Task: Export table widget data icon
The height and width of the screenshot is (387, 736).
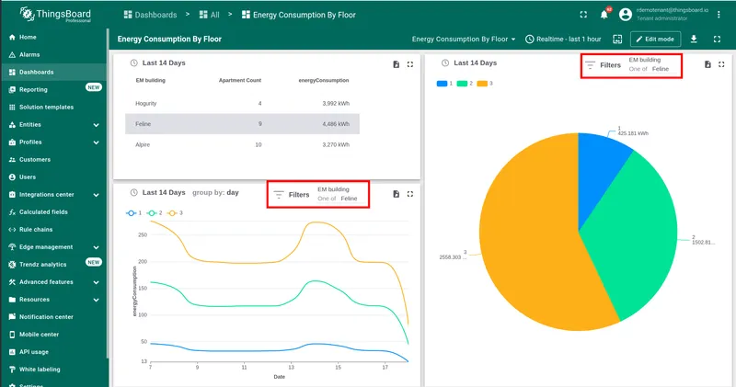Action: 397,64
